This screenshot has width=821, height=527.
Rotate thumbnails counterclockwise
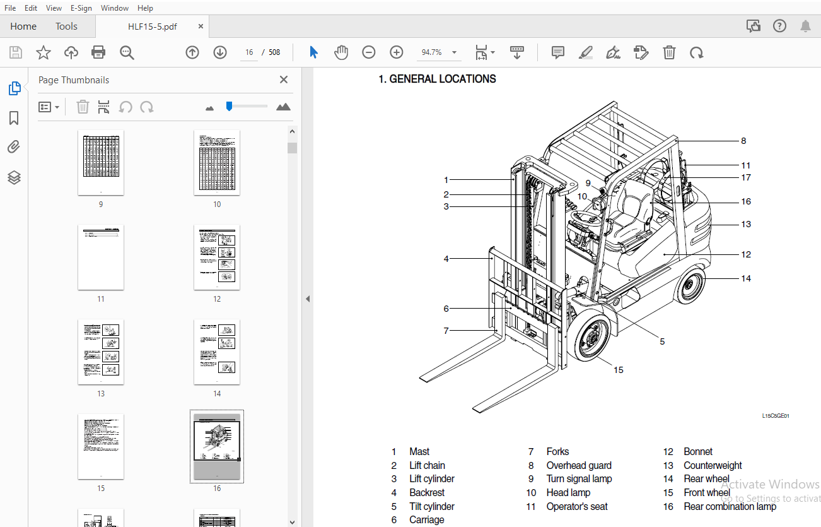(x=125, y=107)
